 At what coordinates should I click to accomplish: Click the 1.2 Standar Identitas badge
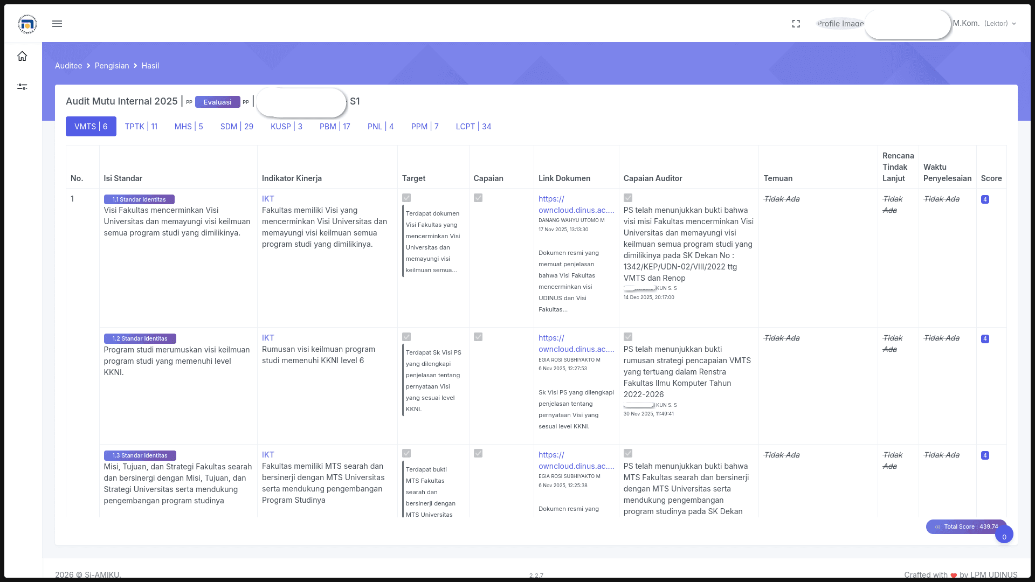[x=140, y=338]
